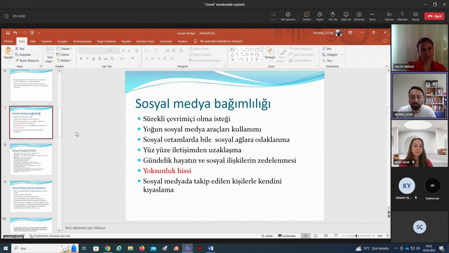Toggle underline A formatting
The width and height of the screenshot is (449, 253).
[x=93, y=58]
